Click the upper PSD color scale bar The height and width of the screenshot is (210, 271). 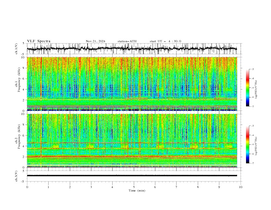point(247,88)
